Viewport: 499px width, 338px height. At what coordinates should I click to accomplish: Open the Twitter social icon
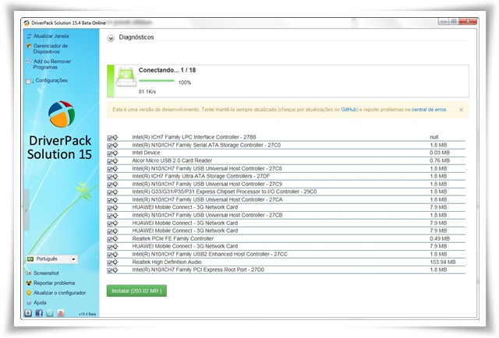pyautogui.click(x=50, y=313)
